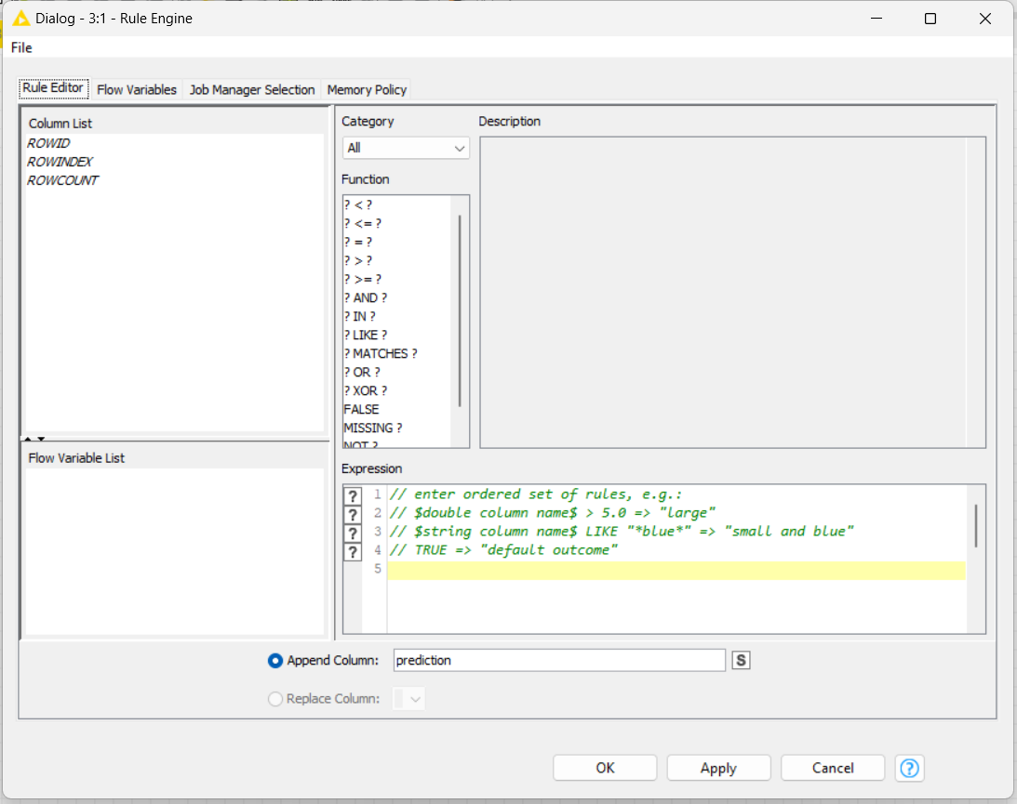1017x804 pixels.
Task: Select the '? OR ?' function
Action: [362, 373]
